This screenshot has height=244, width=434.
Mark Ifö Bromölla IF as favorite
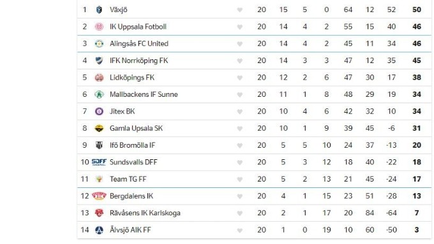(240, 145)
